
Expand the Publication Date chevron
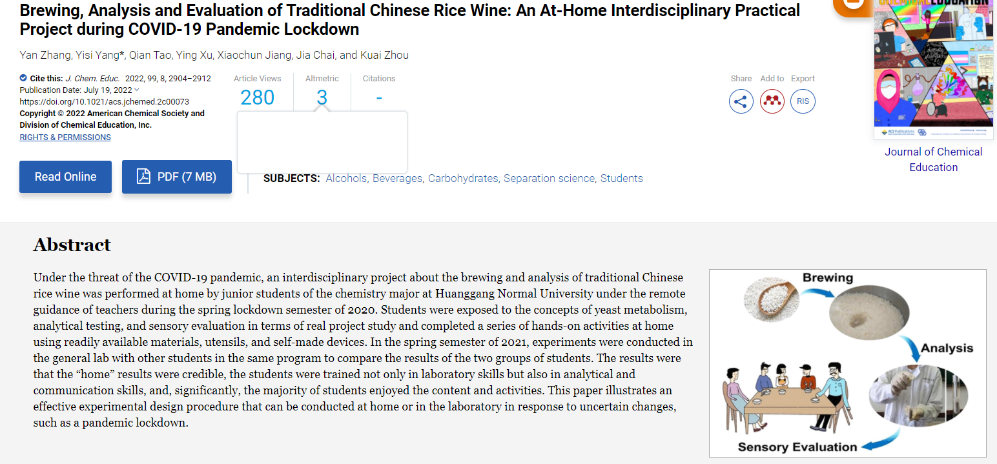point(137,90)
